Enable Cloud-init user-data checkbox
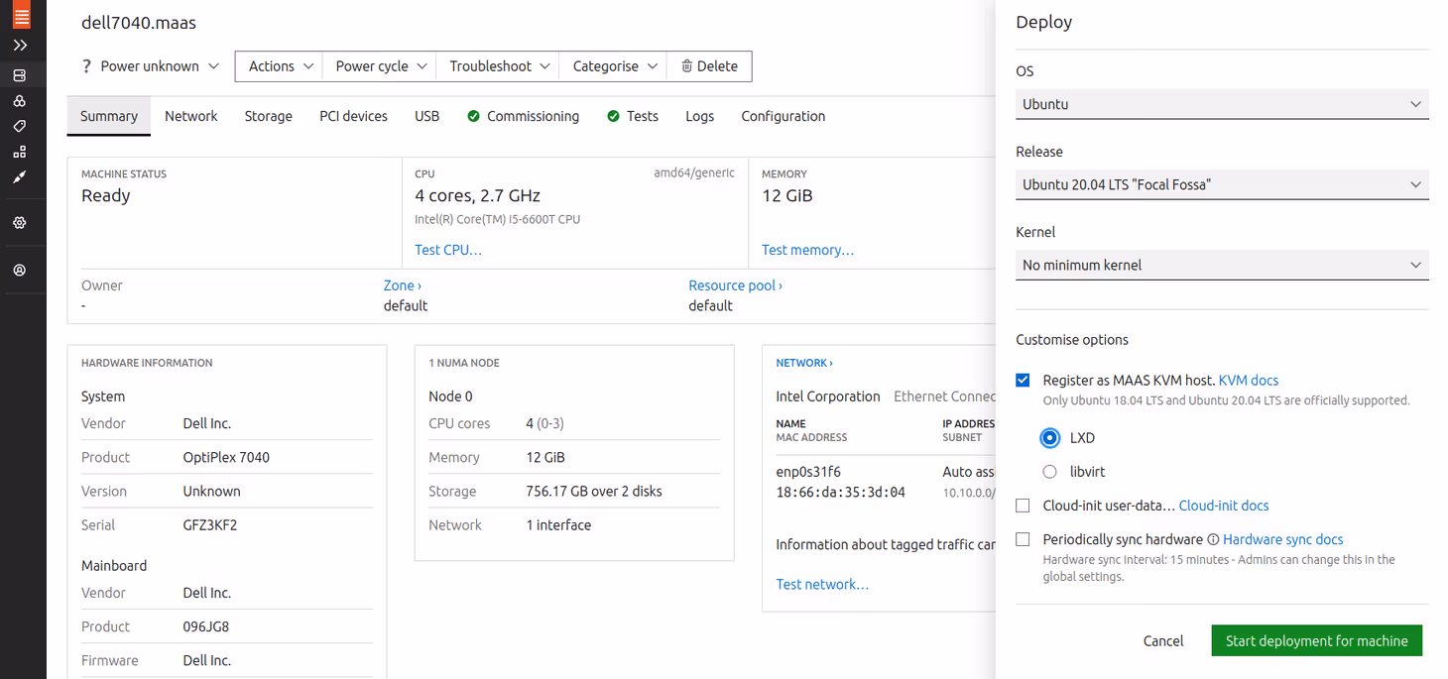This screenshot has height=679, width=1448. tap(1023, 506)
